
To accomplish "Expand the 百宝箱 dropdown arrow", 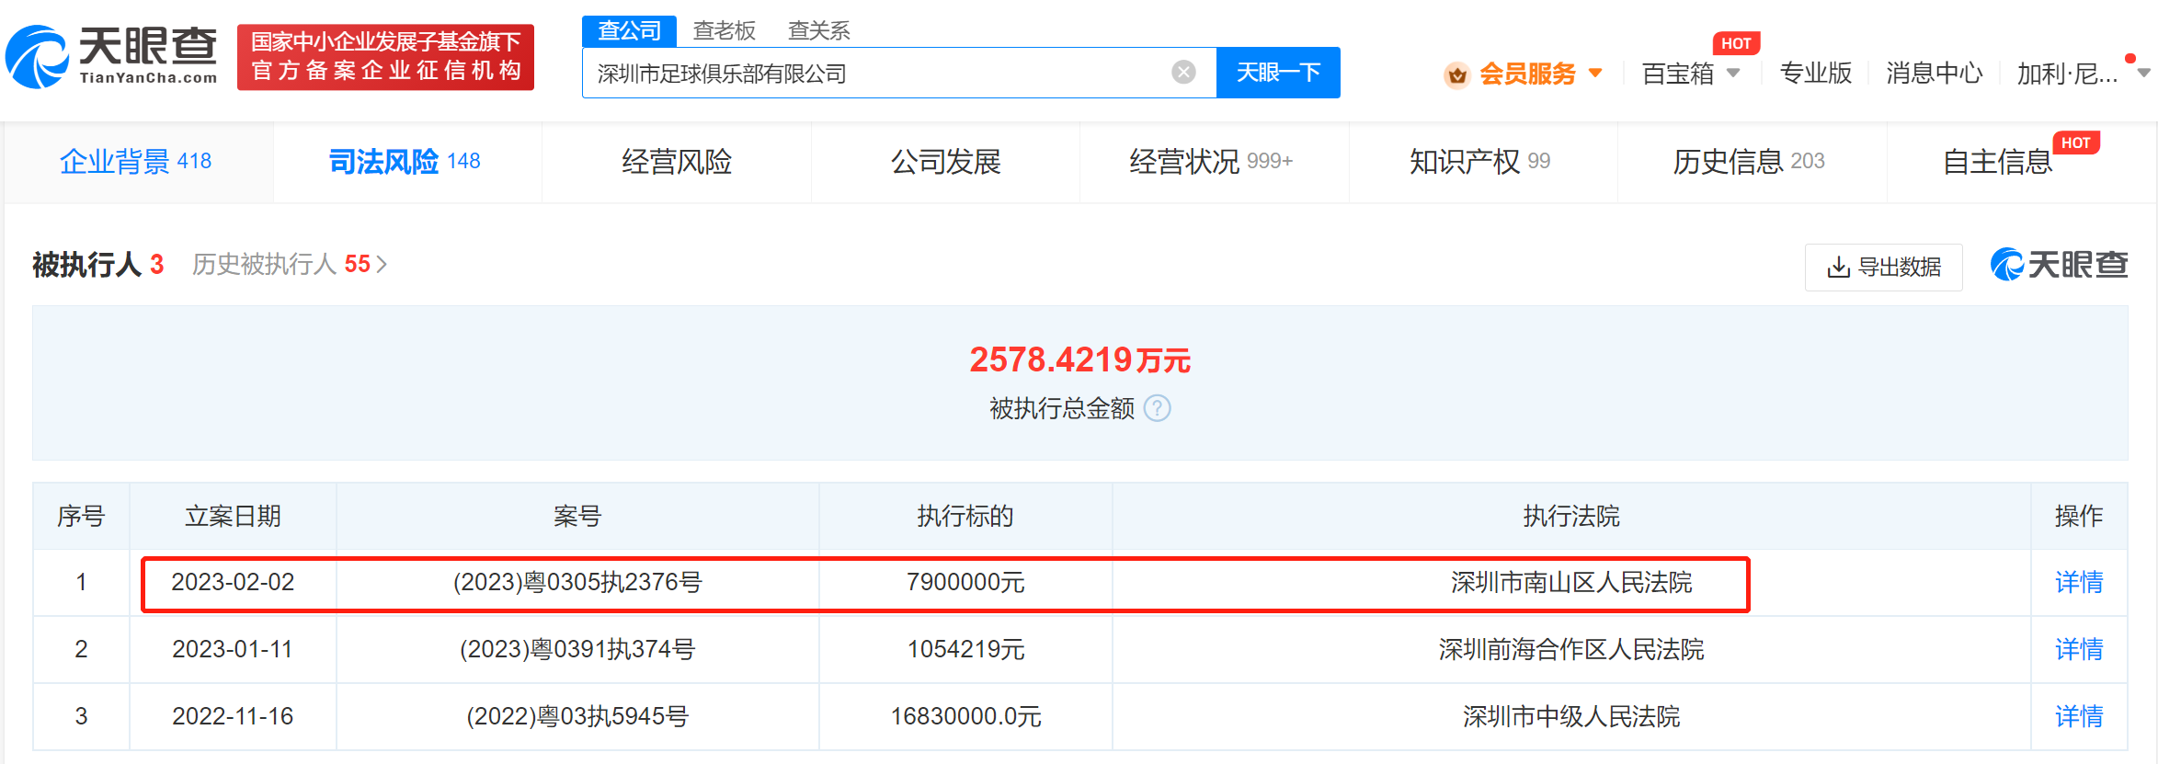I will pyautogui.click(x=1733, y=73).
